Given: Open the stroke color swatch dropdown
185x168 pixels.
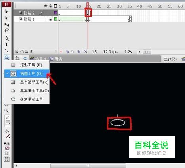Looking at the screenshot, I should pos(8,122).
